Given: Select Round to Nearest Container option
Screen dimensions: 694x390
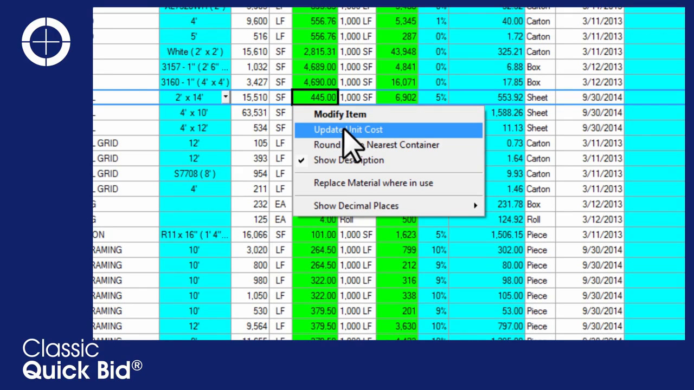Looking at the screenshot, I should click(x=388, y=145).
